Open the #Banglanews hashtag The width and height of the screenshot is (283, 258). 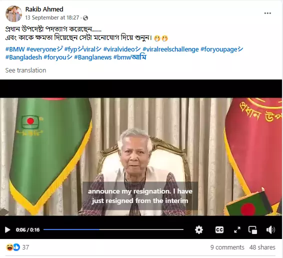click(93, 57)
